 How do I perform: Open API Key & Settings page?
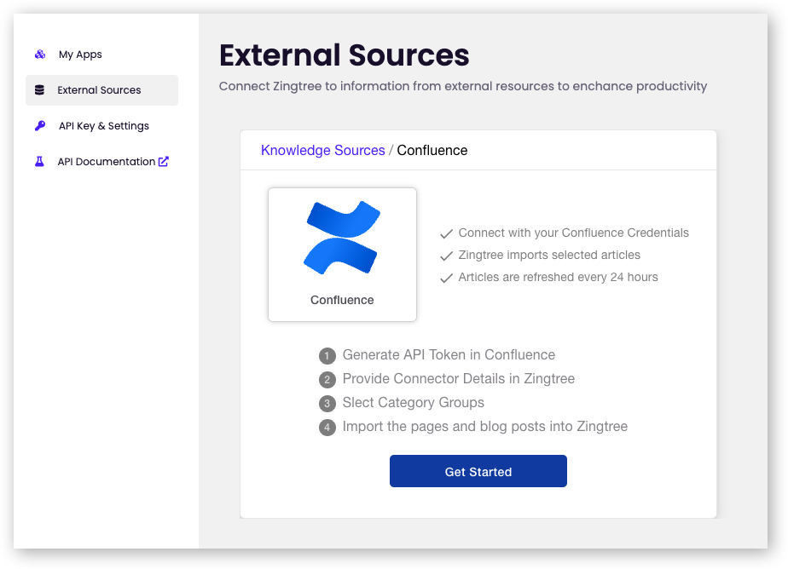tap(102, 126)
